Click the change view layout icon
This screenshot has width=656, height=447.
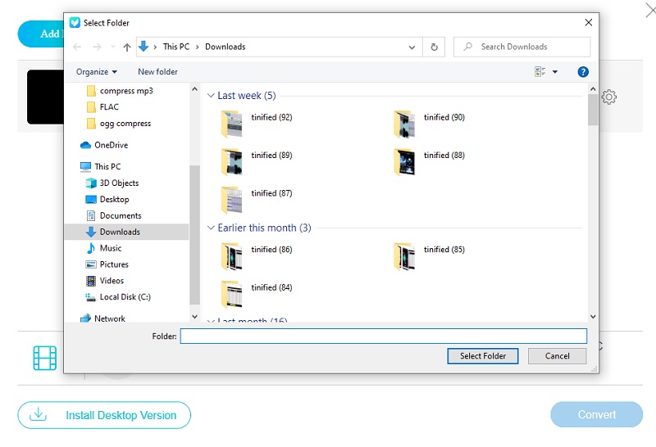[x=540, y=72]
